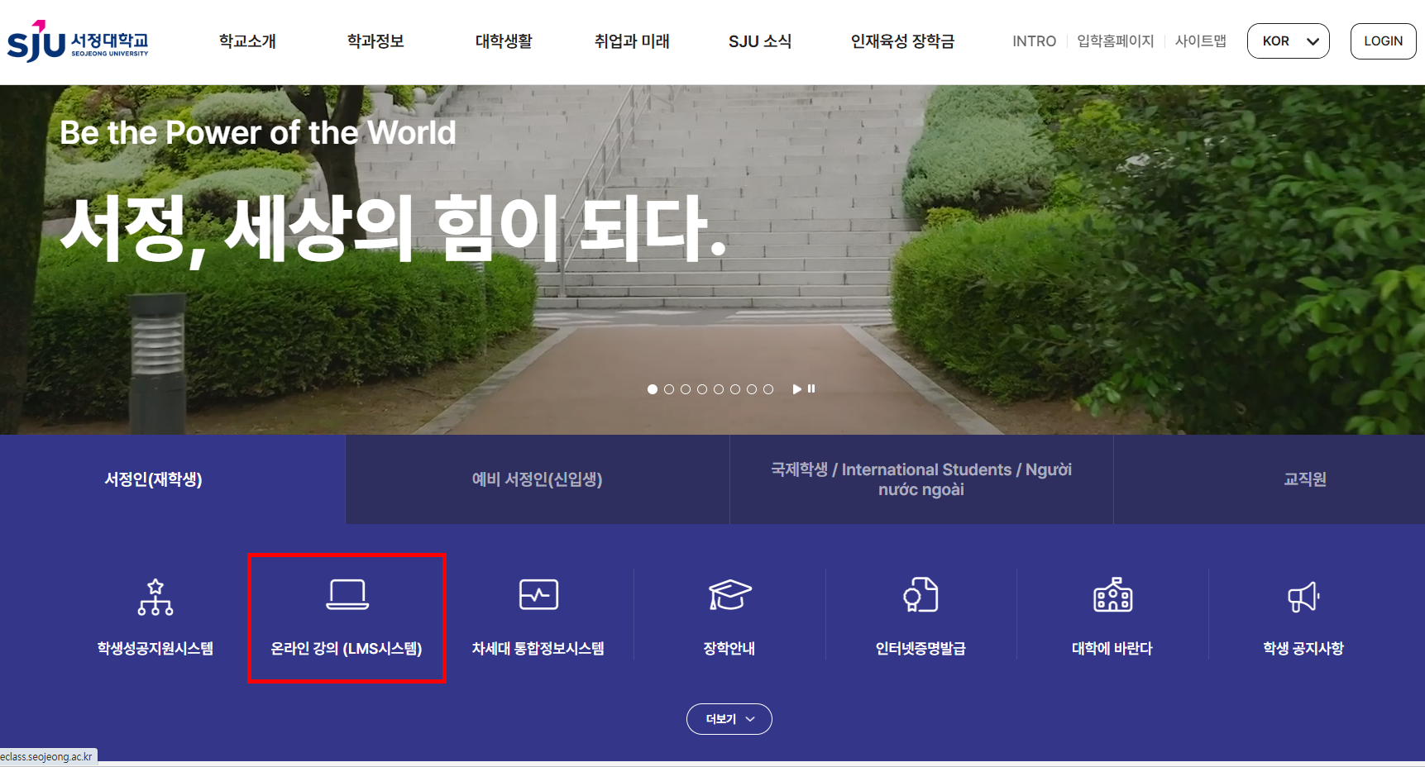Select the first carousel slide dot
Image resolution: width=1425 pixels, height=767 pixels.
point(653,389)
